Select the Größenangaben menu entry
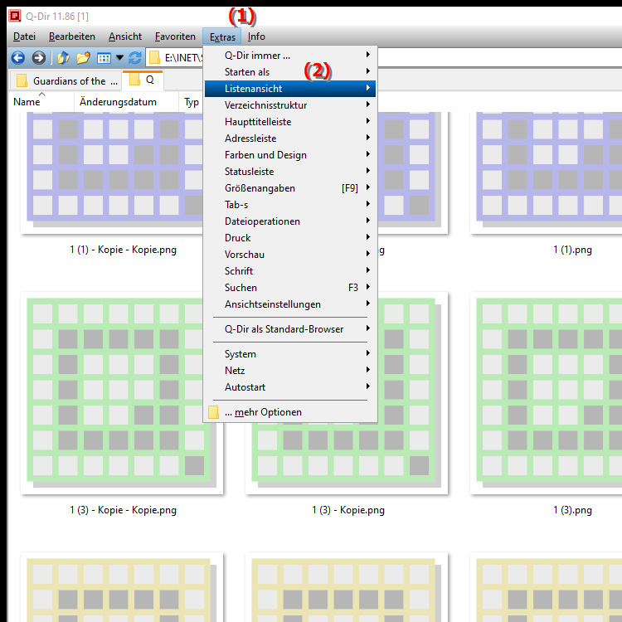 pyautogui.click(x=290, y=188)
